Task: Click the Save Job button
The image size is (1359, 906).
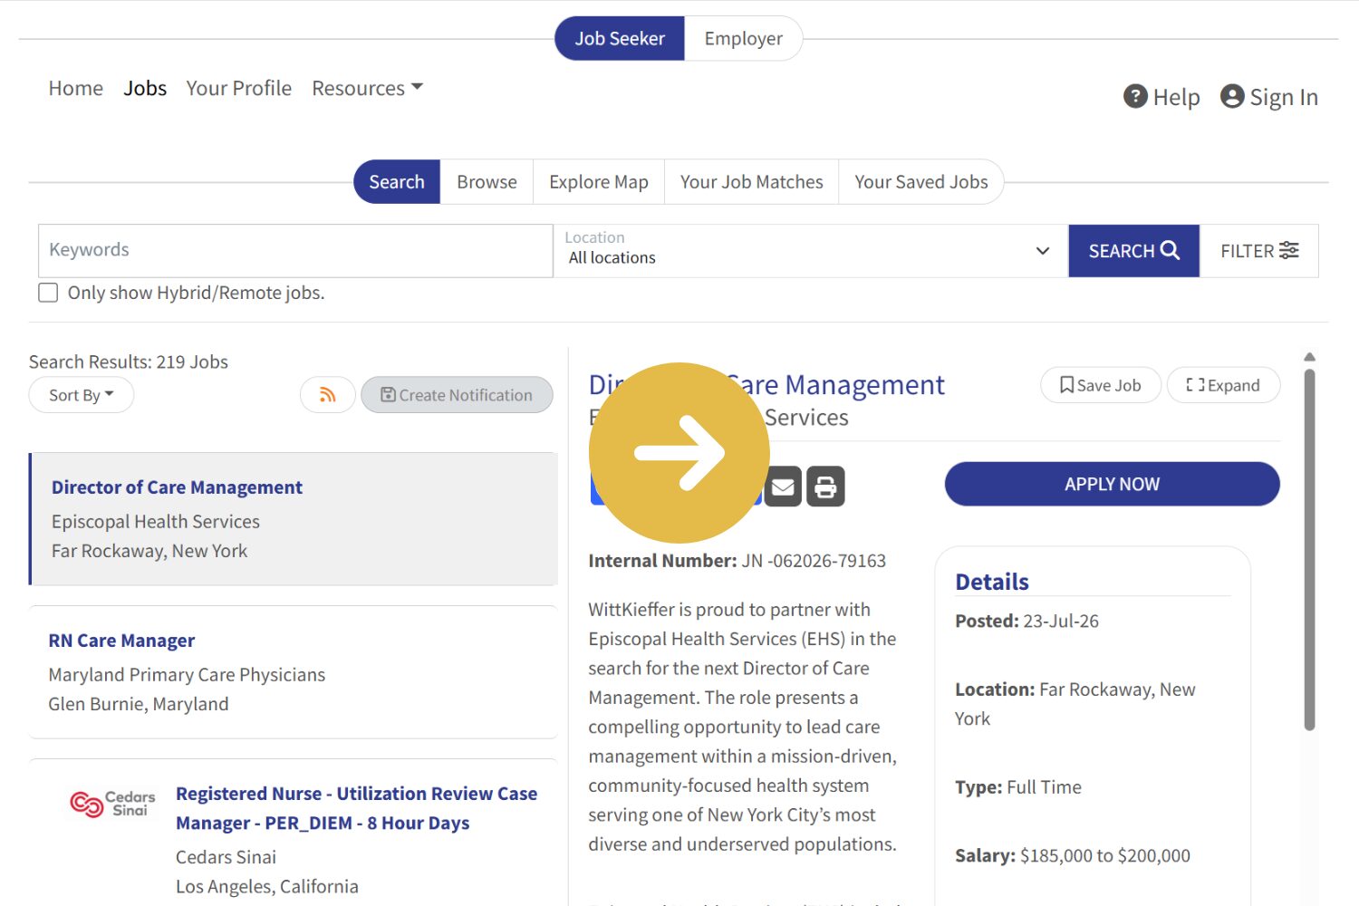Action: pyautogui.click(x=1100, y=385)
